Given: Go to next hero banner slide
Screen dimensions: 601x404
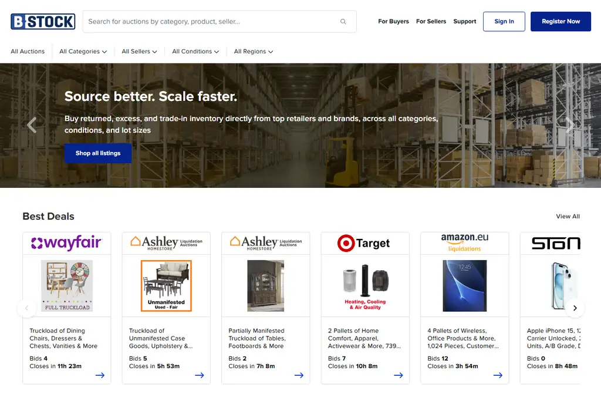Looking at the screenshot, I should pos(569,125).
